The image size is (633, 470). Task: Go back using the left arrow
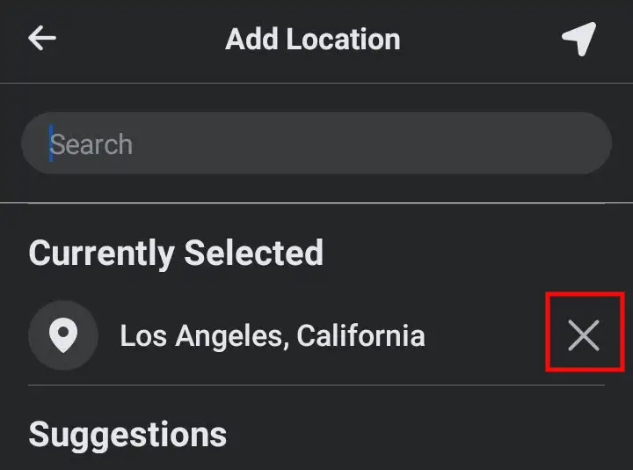42,38
